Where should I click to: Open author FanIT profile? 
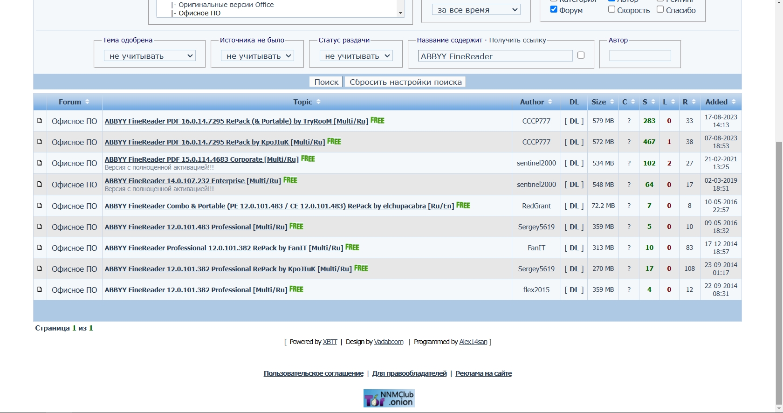point(536,248)
